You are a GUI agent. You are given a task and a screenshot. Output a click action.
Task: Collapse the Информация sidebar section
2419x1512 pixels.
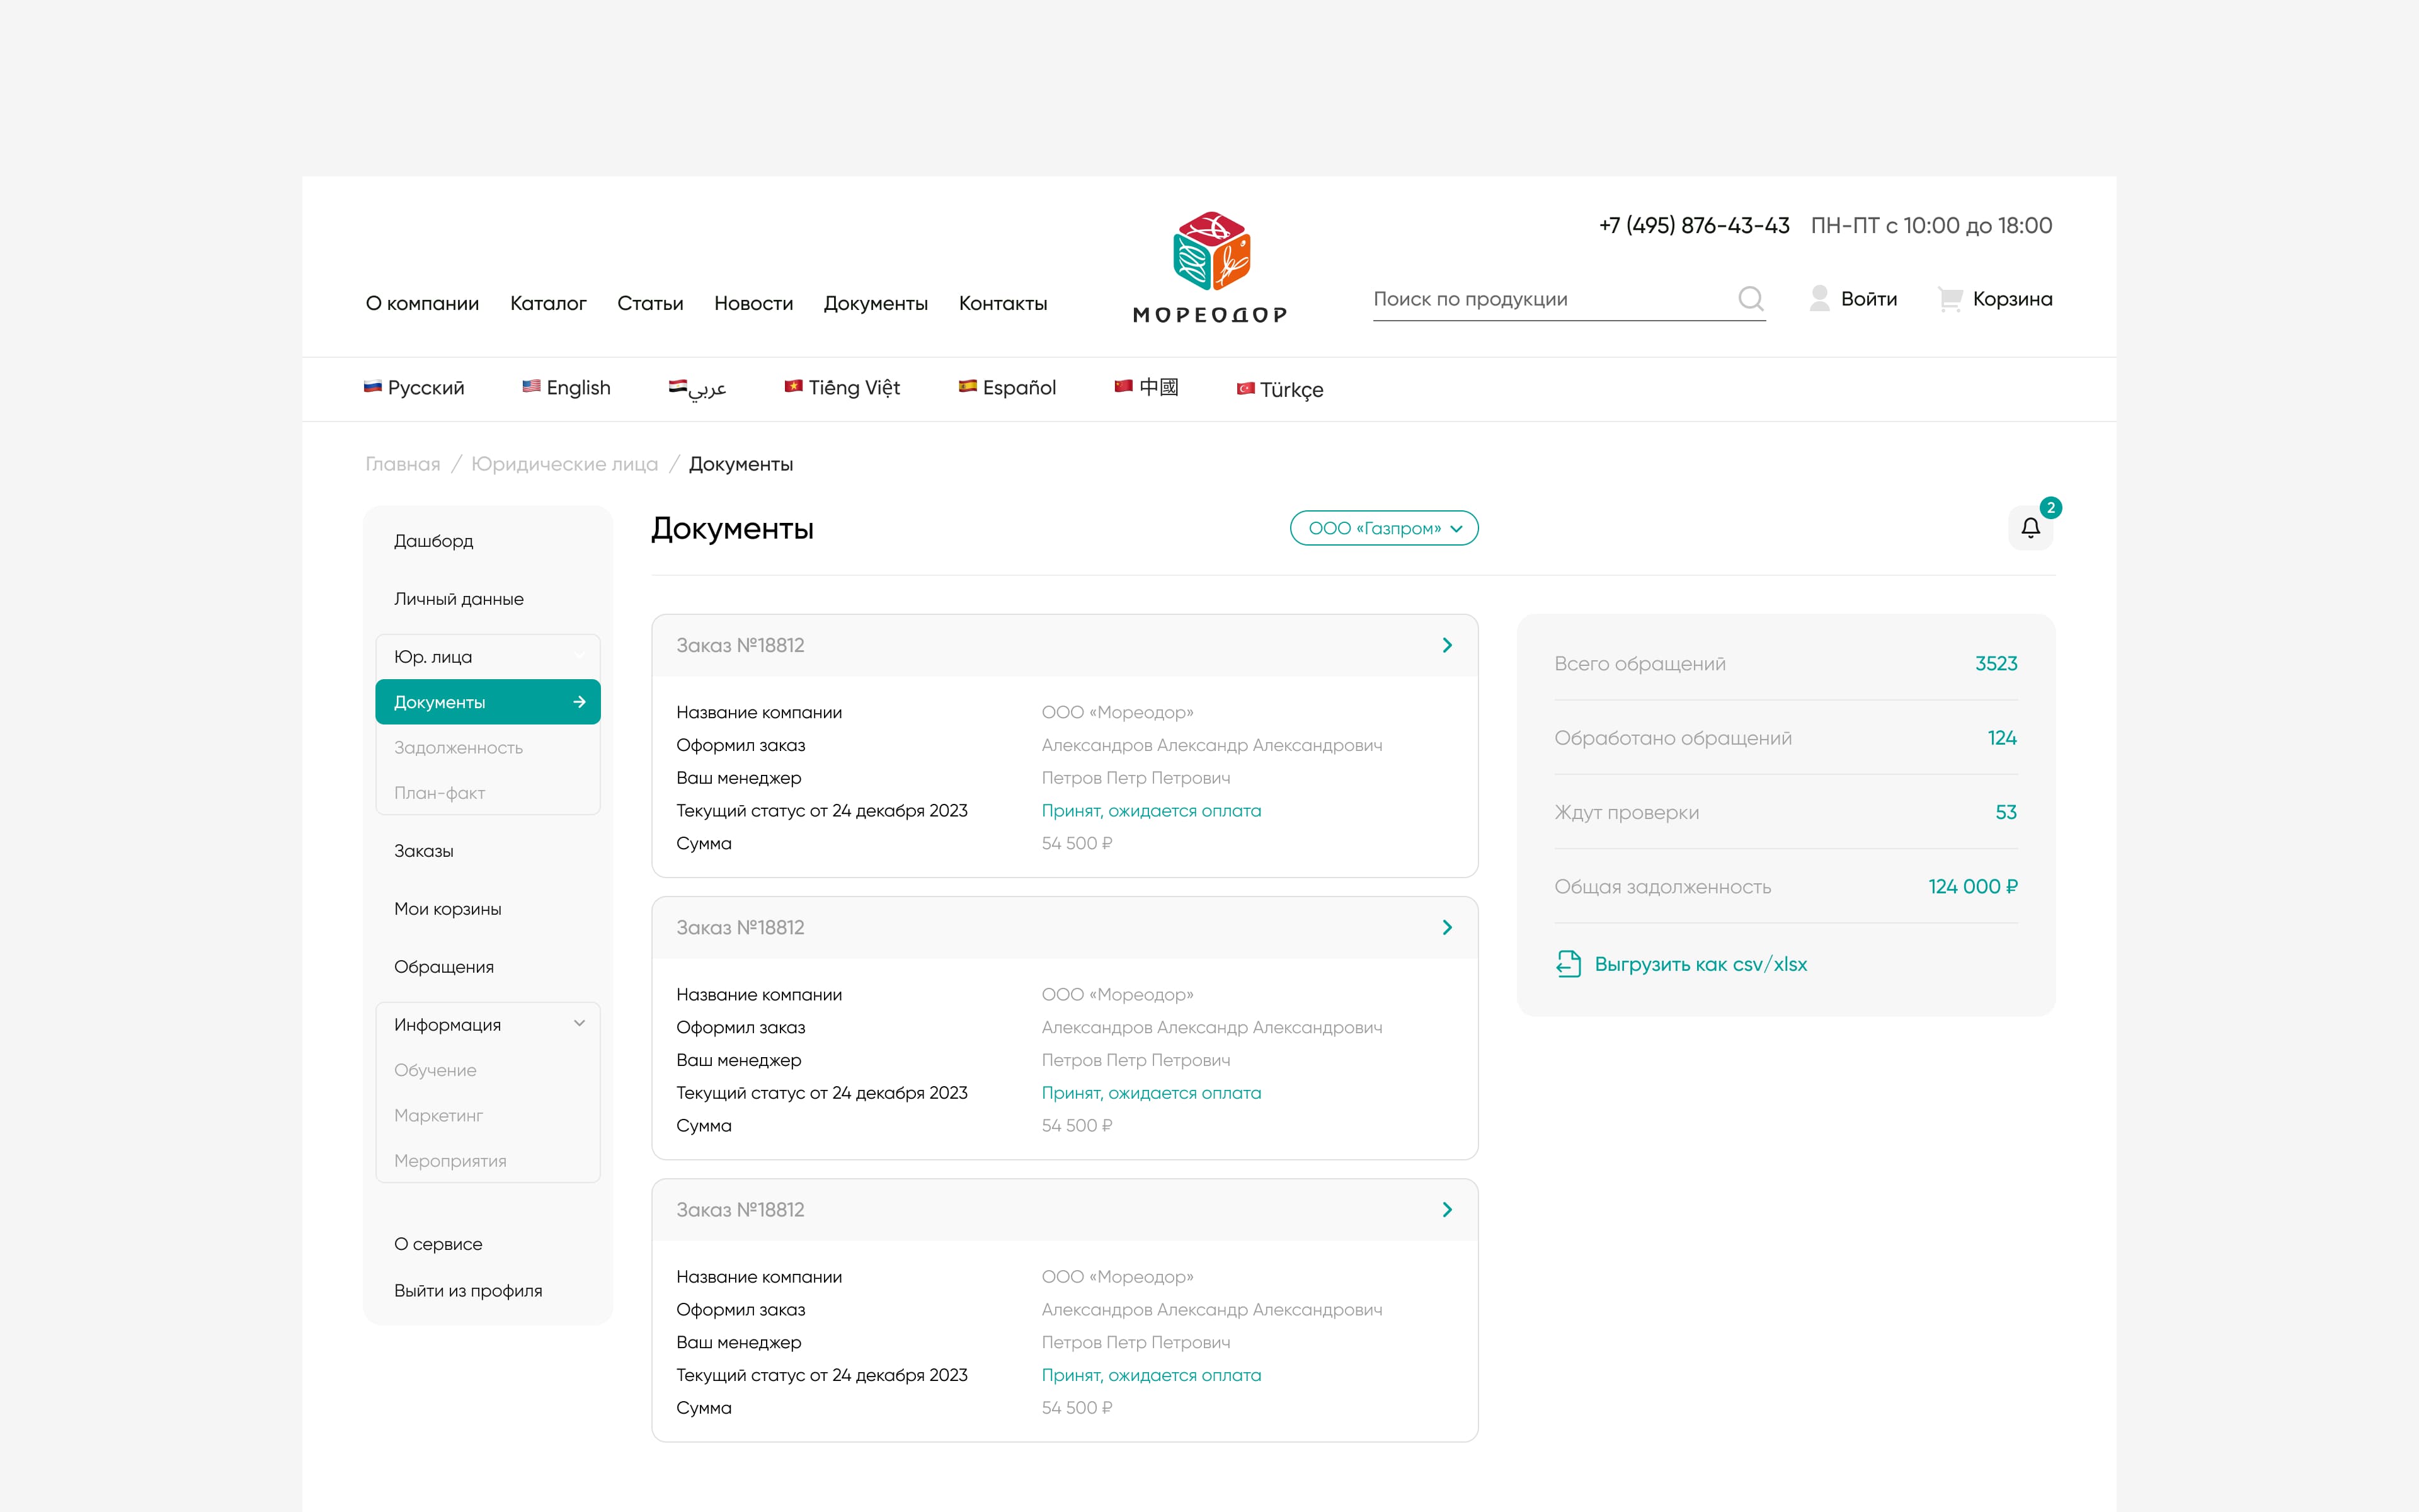tap(579, 1023)
